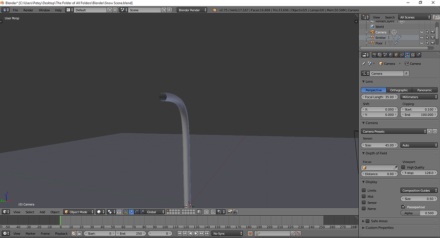Toggle Floor renderability camera icon
440x238 pixels.
point(433,43)
